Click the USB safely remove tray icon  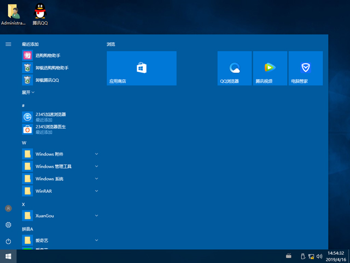[303, 256]
